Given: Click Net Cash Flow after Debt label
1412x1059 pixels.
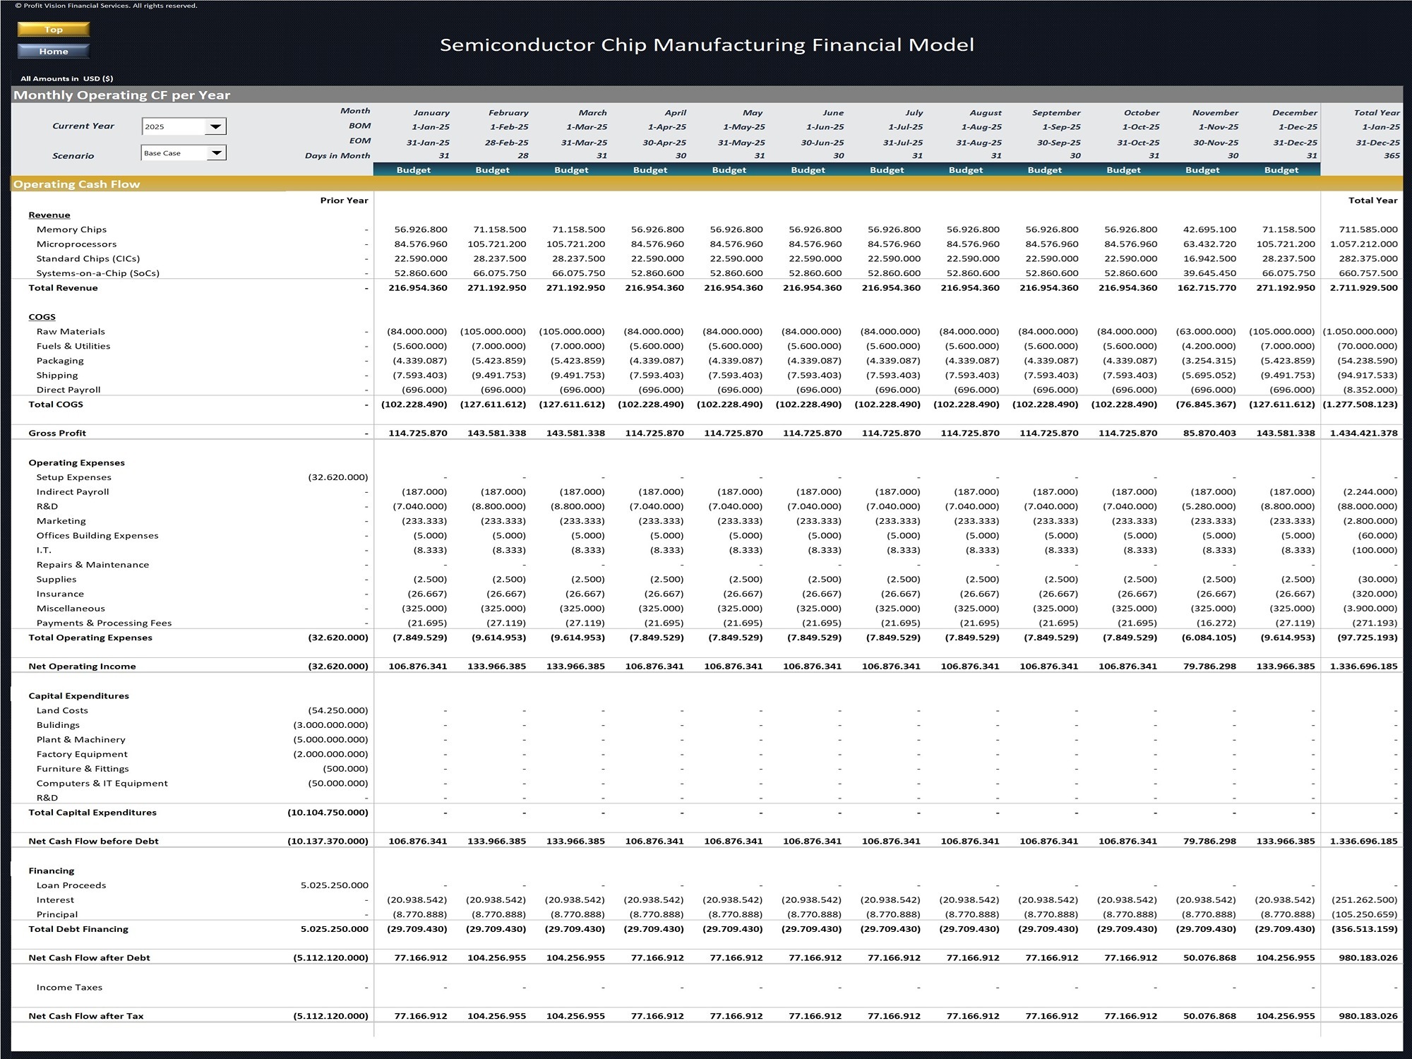Looking at the screenshot, I should pyautogui.click(x=89, y=958).
